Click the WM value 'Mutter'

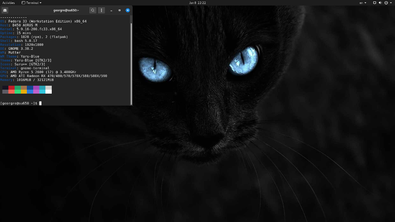(x=14, y=53)
